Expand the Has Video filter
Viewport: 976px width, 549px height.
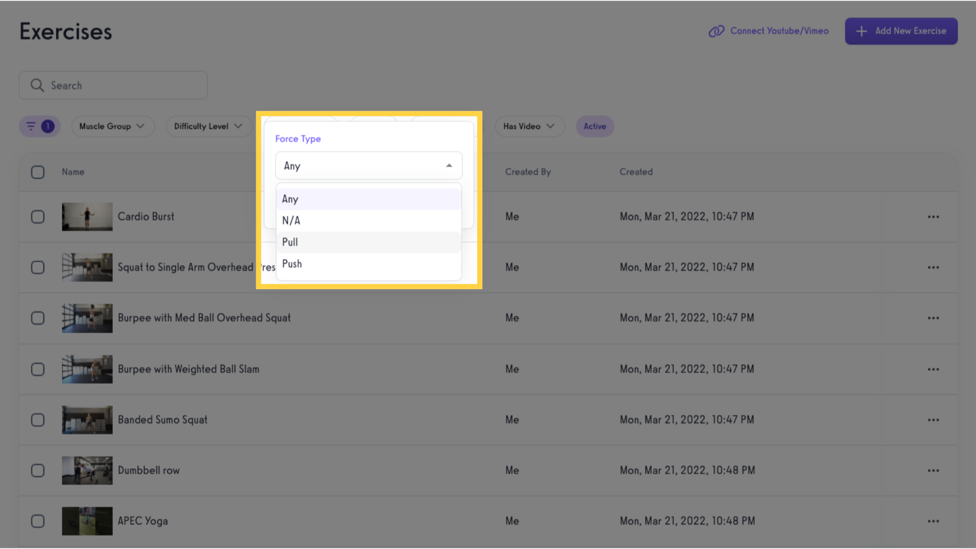[x=529, y=126]
